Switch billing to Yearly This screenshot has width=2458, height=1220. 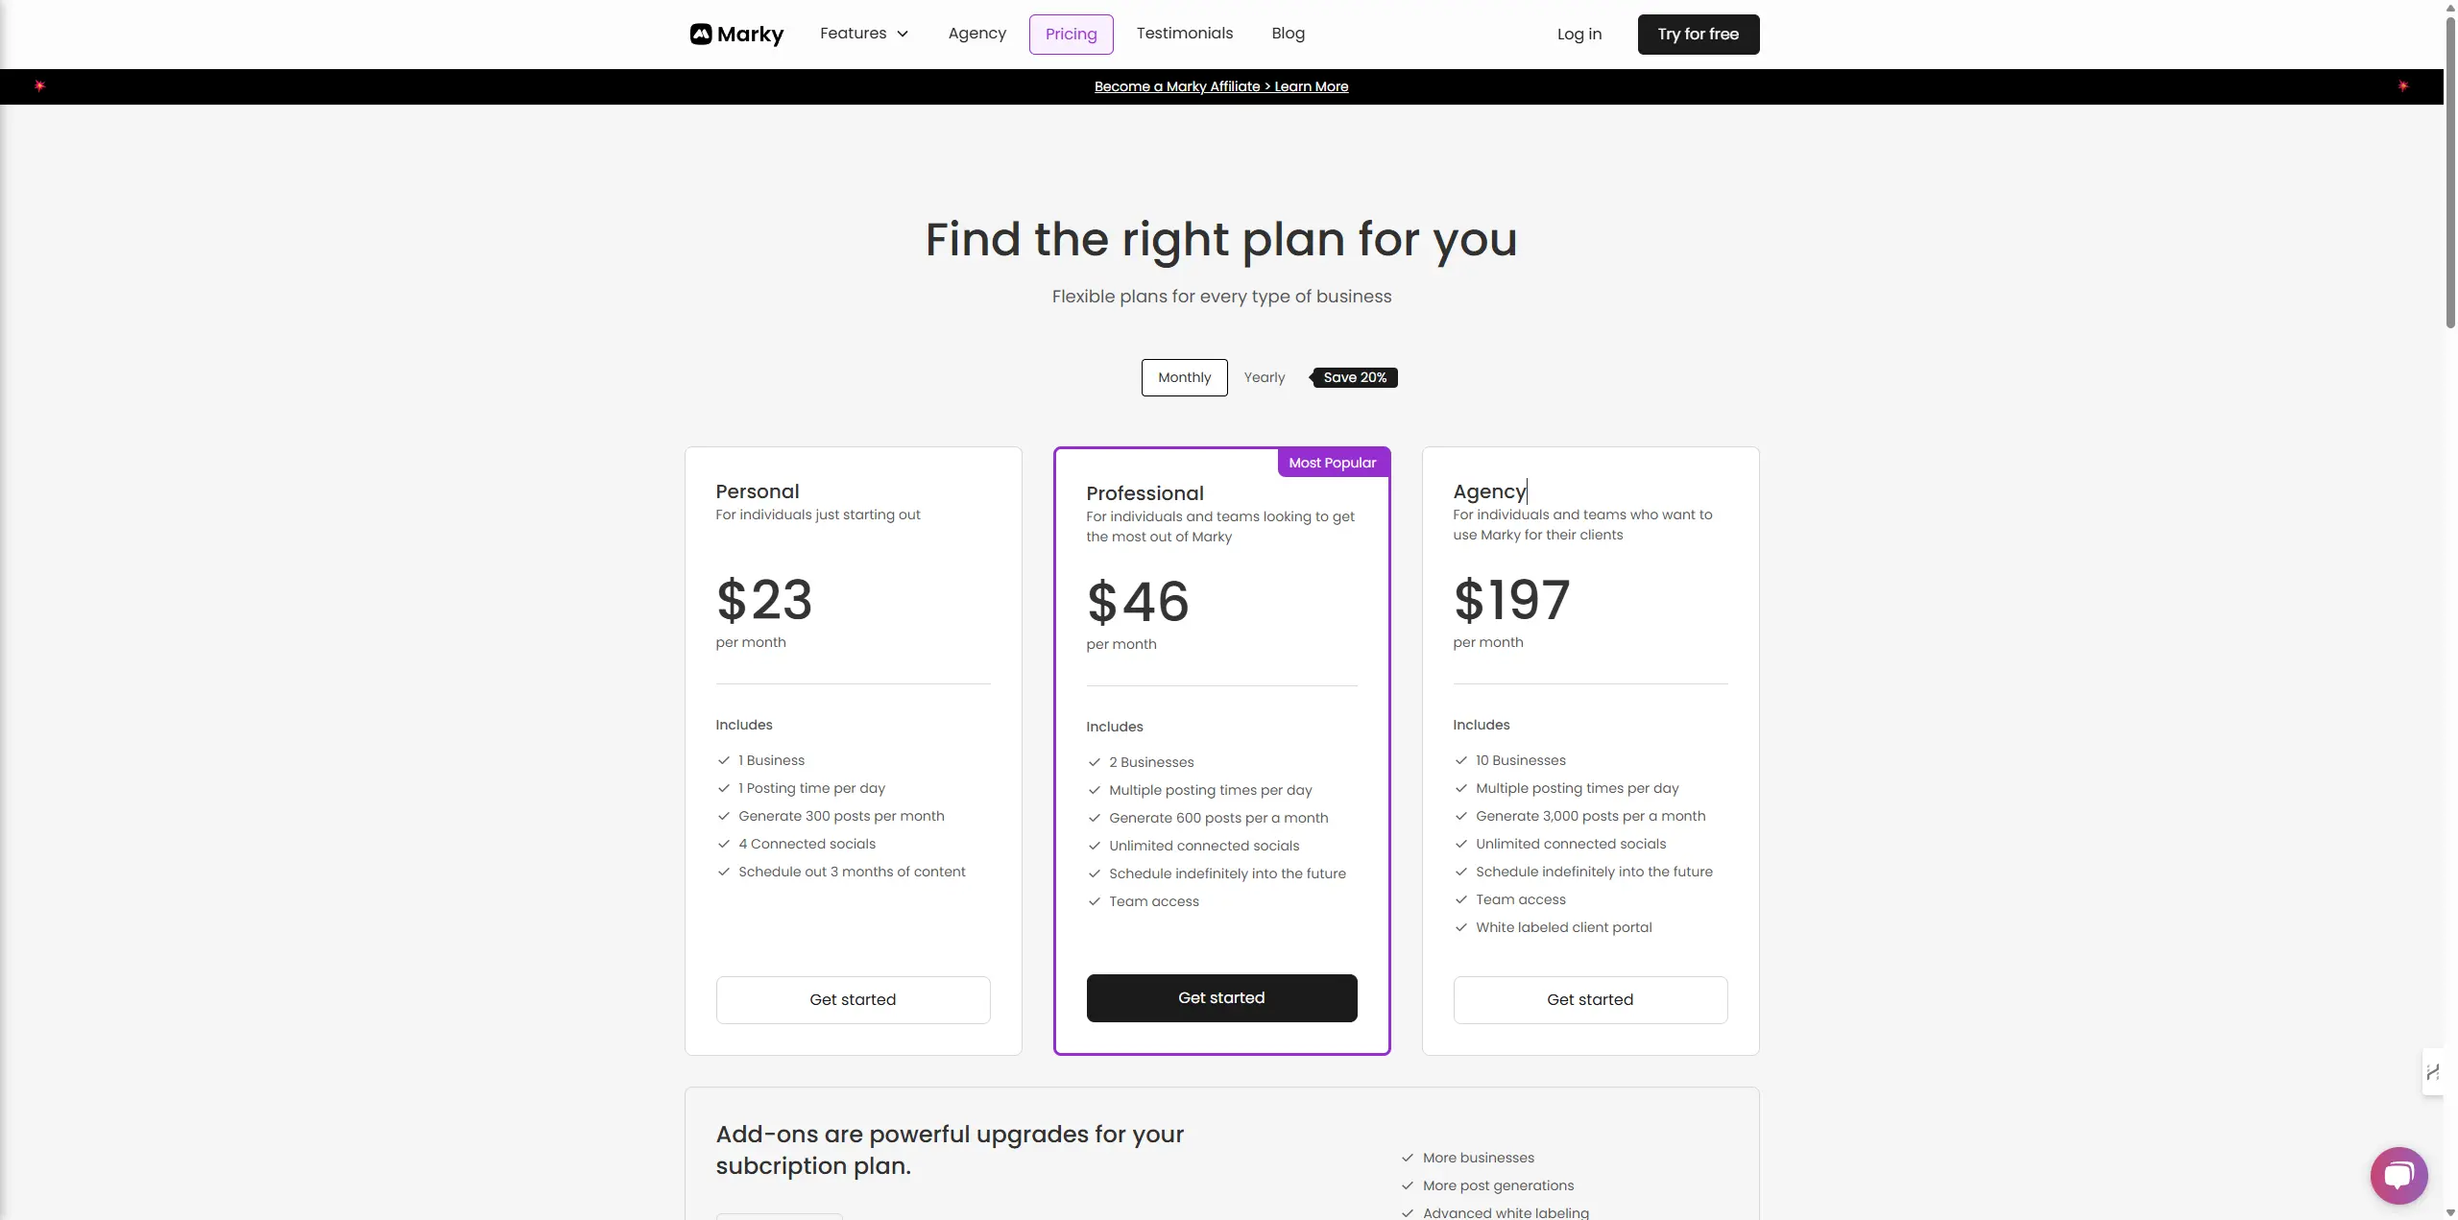(1264, 377)
